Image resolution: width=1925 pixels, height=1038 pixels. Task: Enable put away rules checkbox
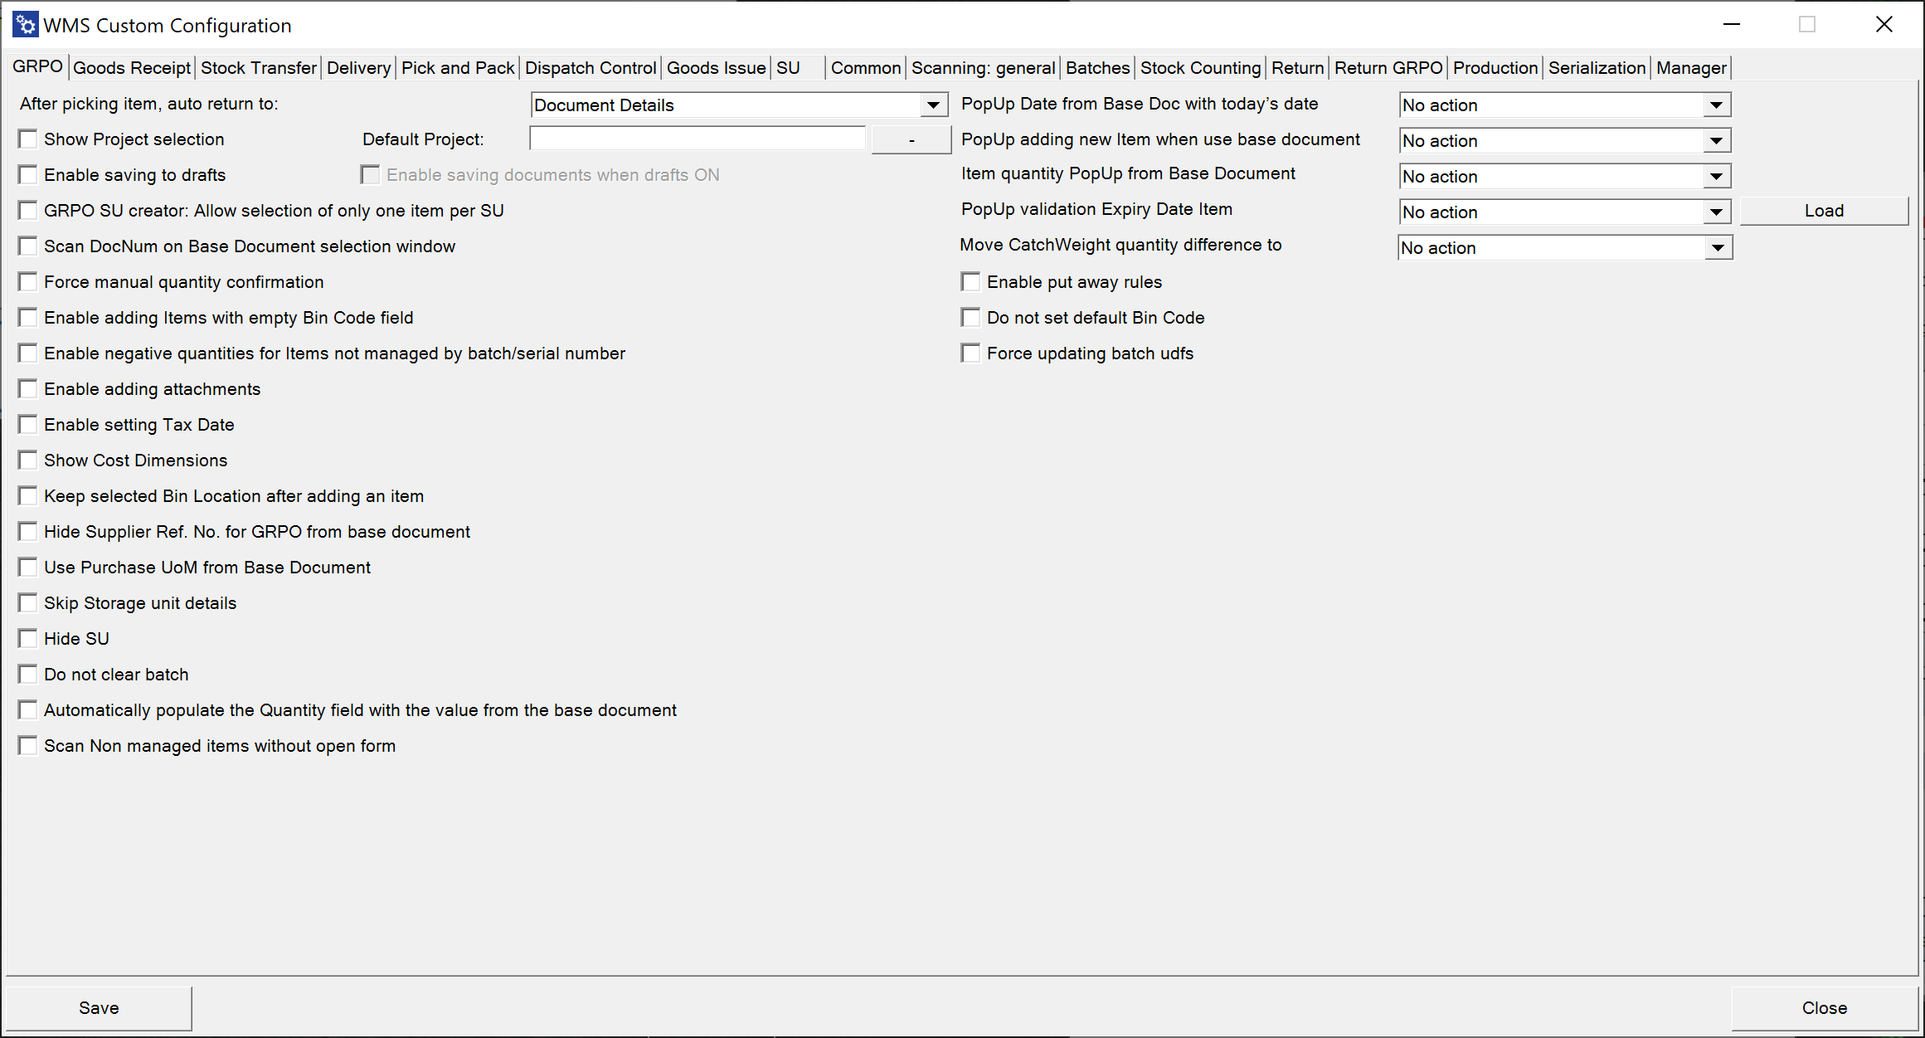[x=970, y=282]
